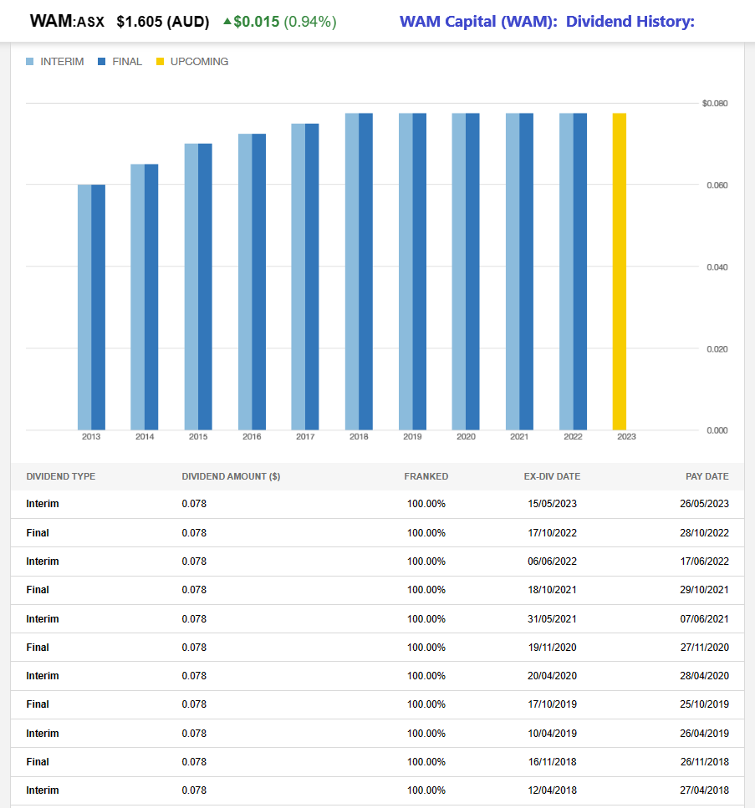Click ex-div date 10/04/2019
755x808 pixels.
(553, 734)
